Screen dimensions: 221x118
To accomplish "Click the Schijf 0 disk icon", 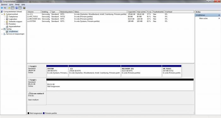I will tap(29, 66).
